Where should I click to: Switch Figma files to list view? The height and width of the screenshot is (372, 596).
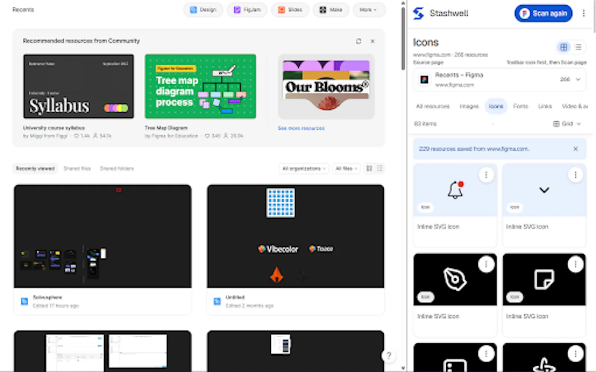tap(380, 169)
